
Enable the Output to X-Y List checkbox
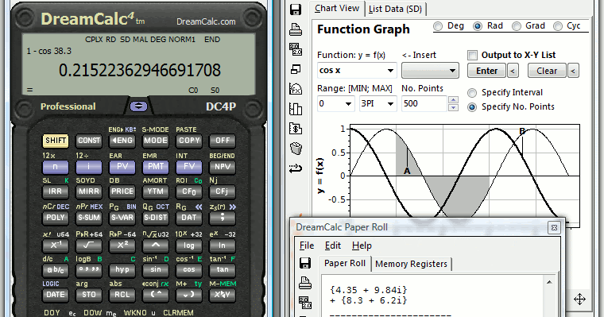(472, 55)
